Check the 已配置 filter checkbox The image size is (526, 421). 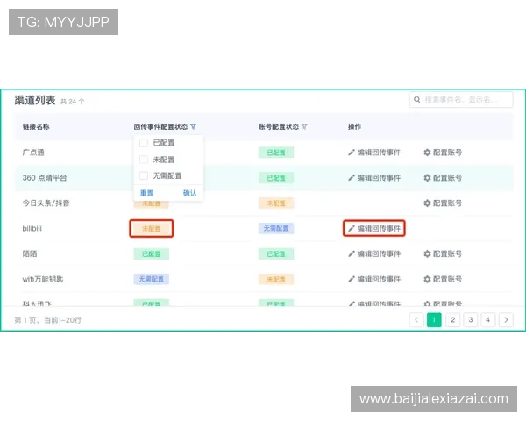pyautogui.click(x=144, y=143)
